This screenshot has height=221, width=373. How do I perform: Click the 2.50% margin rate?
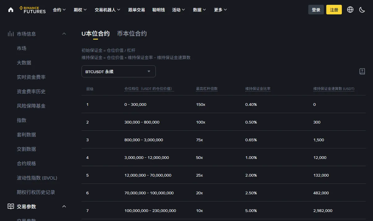coord(251,193)
